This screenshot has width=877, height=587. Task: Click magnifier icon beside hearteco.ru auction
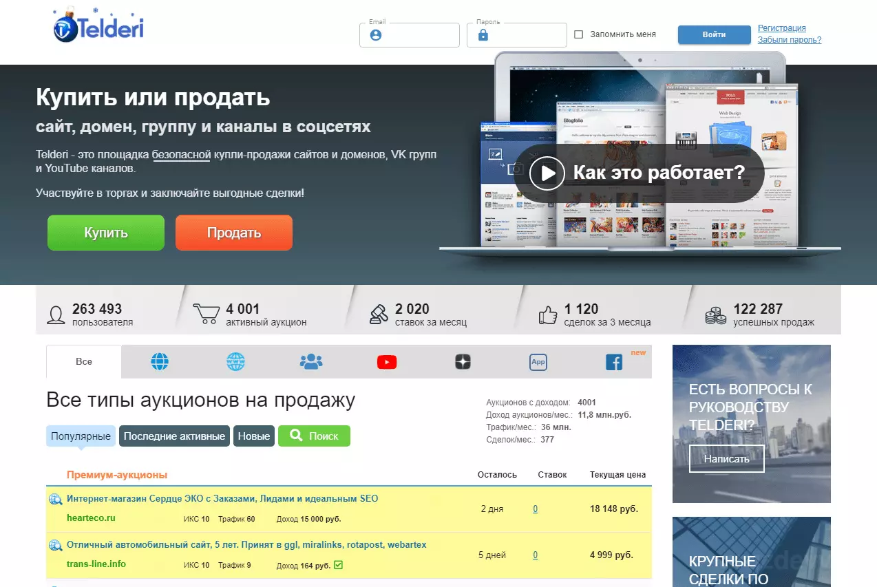(x=56, y=499)
